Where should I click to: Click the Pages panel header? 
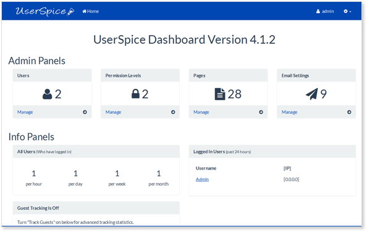[228, 75]
